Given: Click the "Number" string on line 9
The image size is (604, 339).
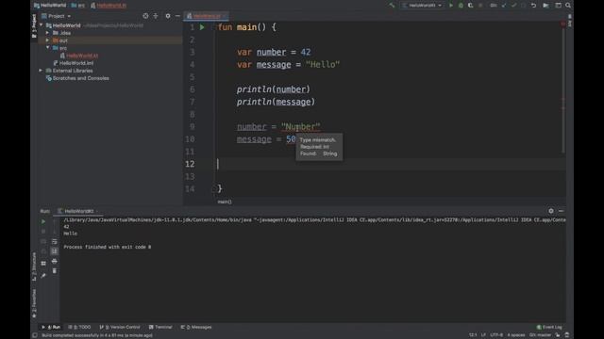Looking at the screenshot, I should (x=301, y=127).
